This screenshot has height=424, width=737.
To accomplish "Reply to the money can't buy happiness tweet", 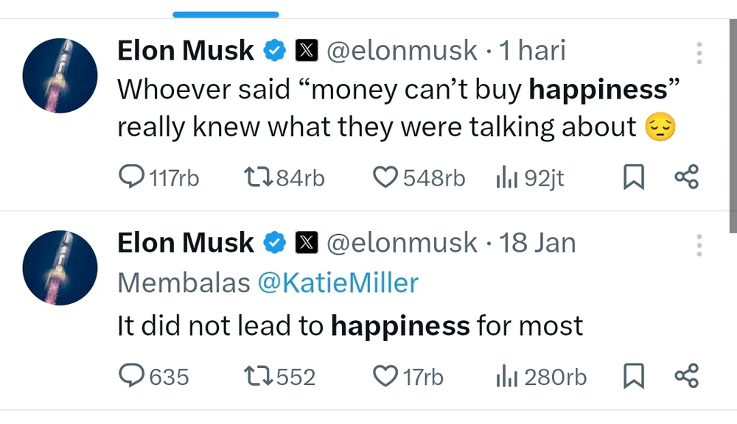I will coord(133,177).
